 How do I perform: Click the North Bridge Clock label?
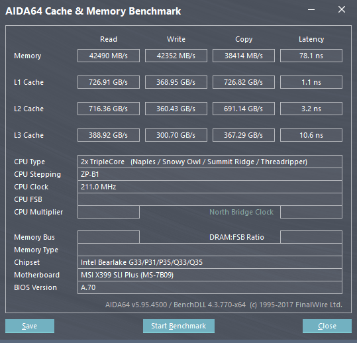pos(241,212)
